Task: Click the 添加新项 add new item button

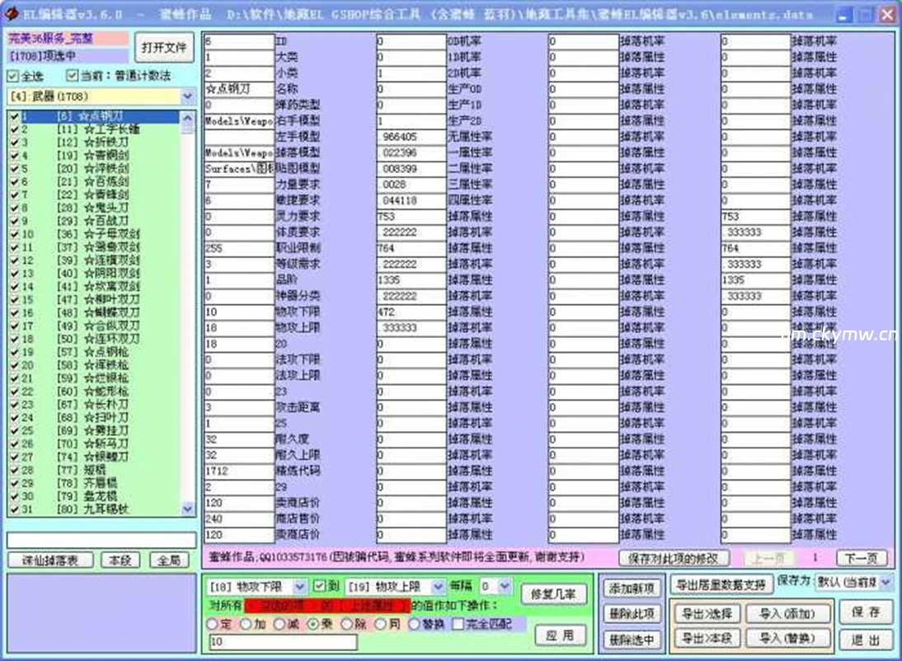Action: click(631, 588)
